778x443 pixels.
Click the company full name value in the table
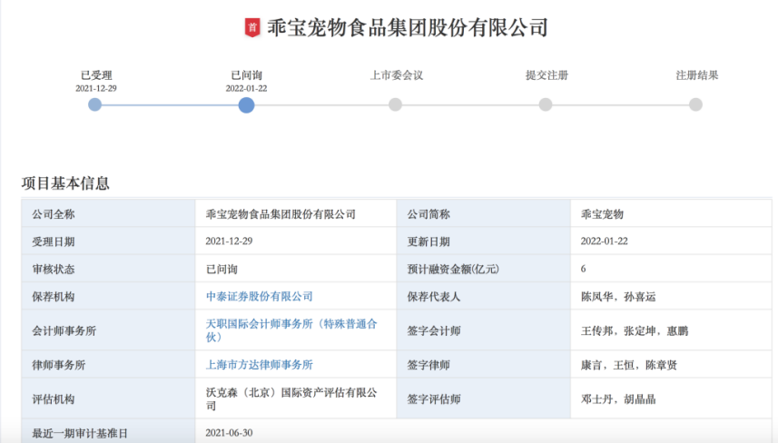coord(281,214)
